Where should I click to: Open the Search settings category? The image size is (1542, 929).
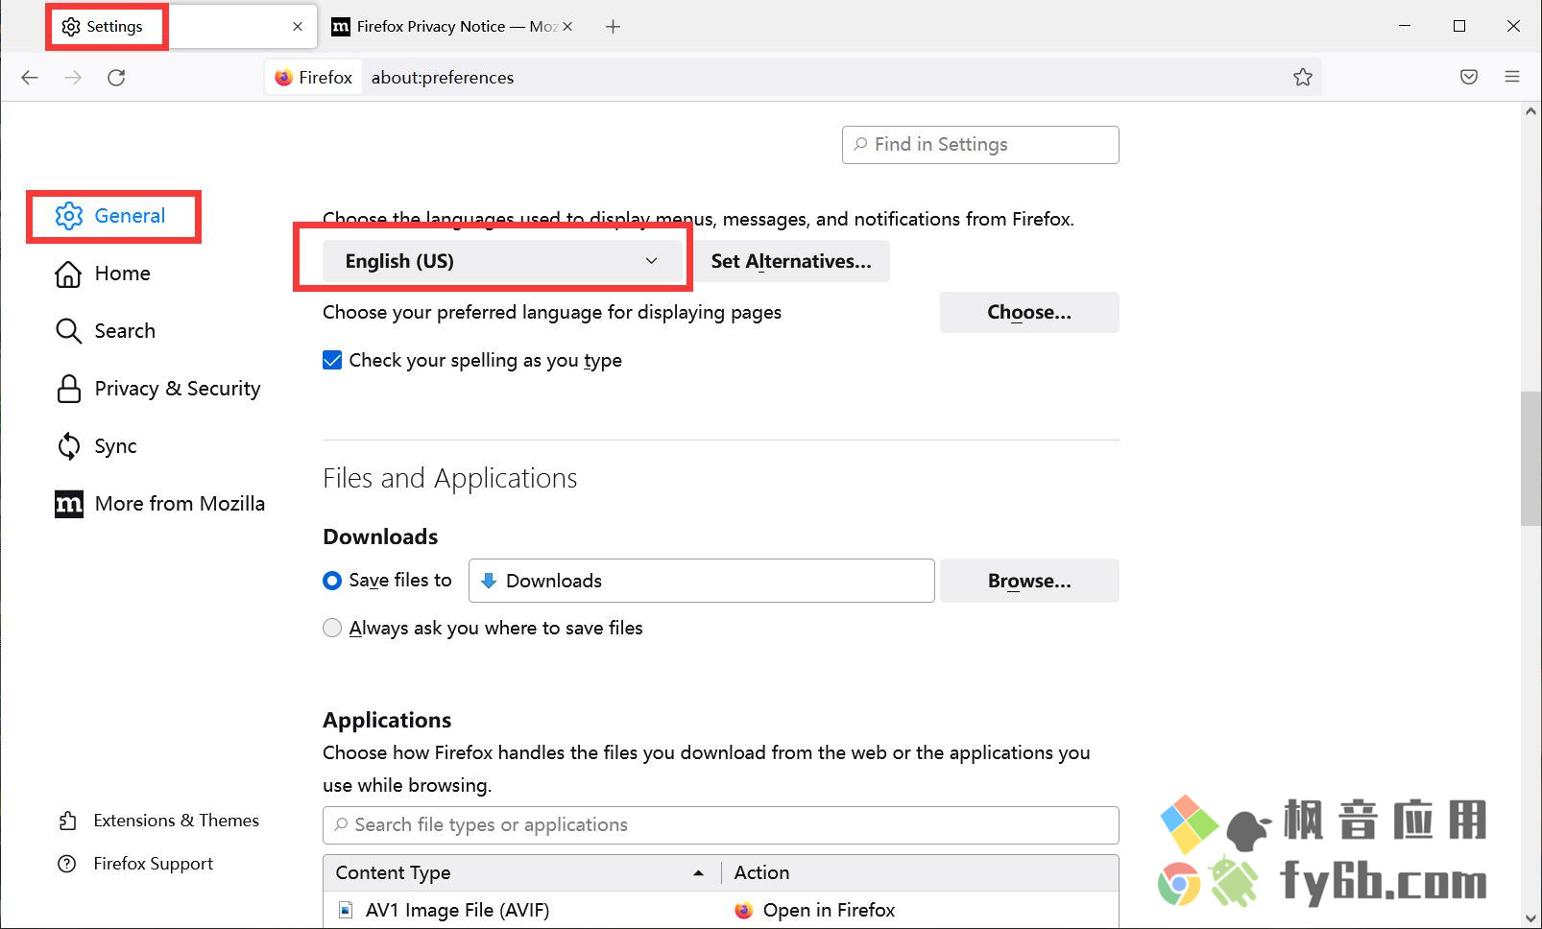click(x=106, y=331)
